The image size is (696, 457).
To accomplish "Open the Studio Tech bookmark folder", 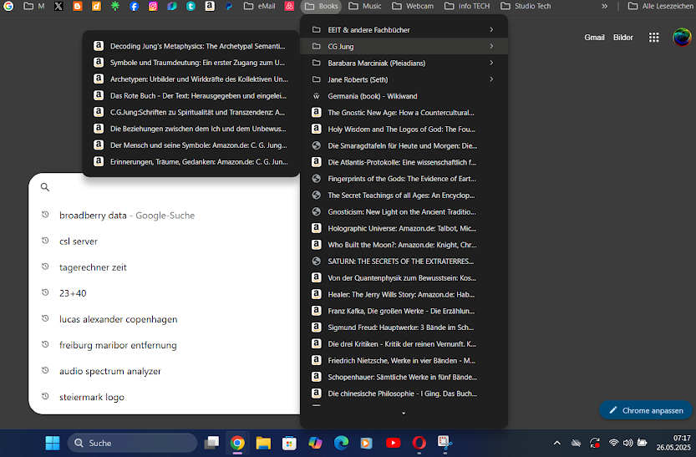I will click(526, 6).
